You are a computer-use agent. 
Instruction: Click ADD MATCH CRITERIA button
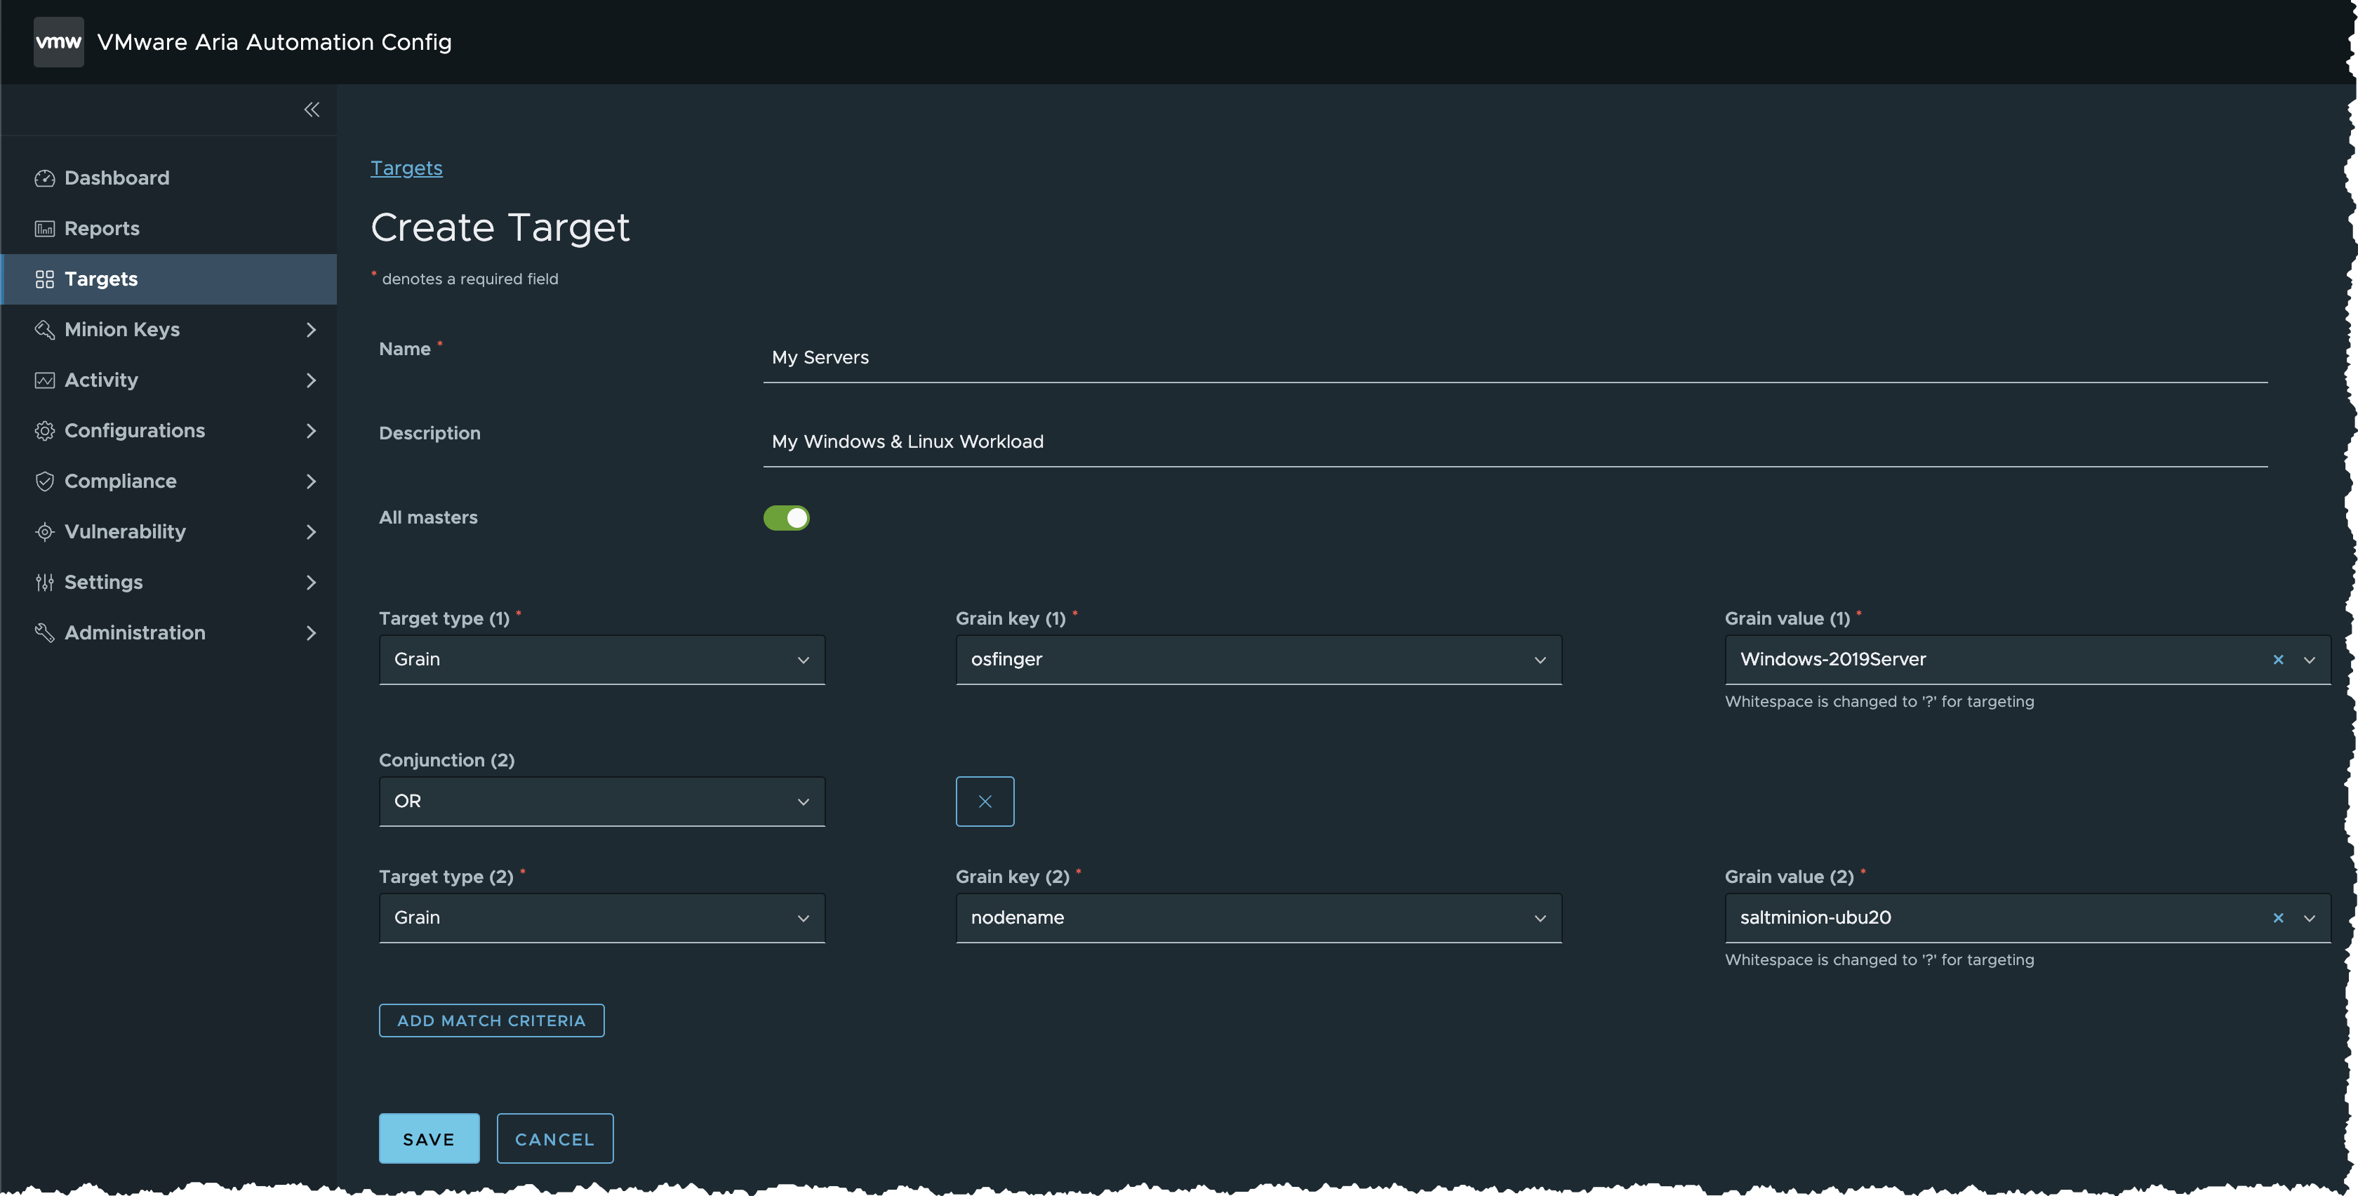coord(491,1020)
